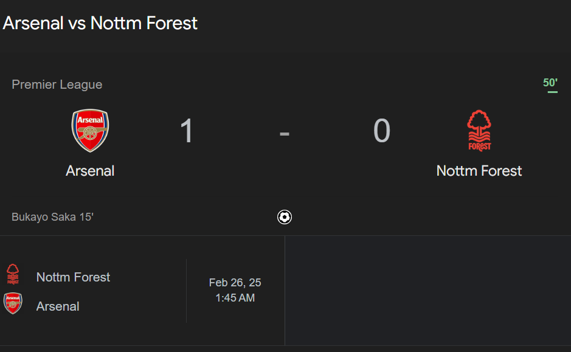The image size is (571, 352).
Task: Click the small Arsenal crest in fixture card
Action: 13,303
